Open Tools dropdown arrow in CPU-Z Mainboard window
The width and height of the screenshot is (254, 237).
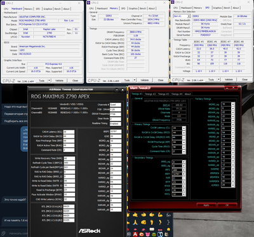49,81
